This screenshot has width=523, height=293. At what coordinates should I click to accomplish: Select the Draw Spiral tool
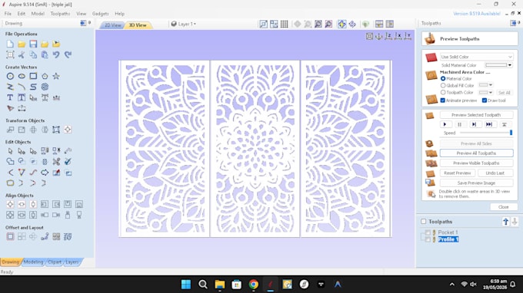(45, 87)
